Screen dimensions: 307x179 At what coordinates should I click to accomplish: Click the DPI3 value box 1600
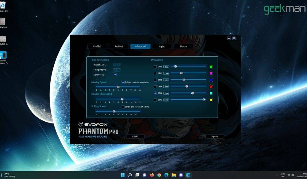pyautogui.click(x=166, y=80)
